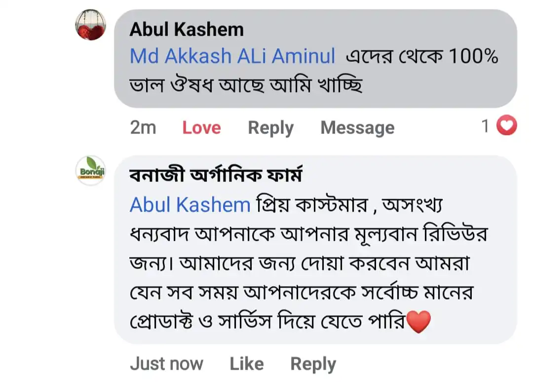The image size is (533, 385).
Task: Reply to the বনাজী অর্গানিক ফার্ম comment
Action: (313, 364)
